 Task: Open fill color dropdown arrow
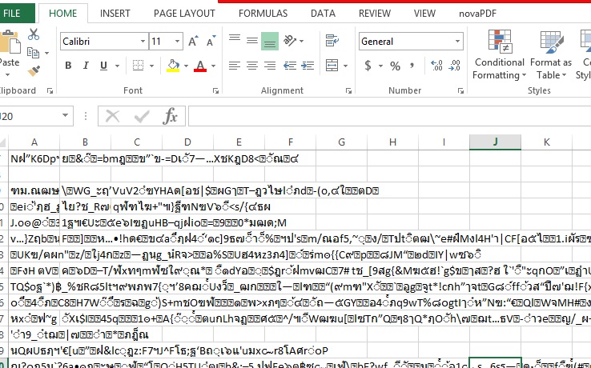[x=187, y=66]
